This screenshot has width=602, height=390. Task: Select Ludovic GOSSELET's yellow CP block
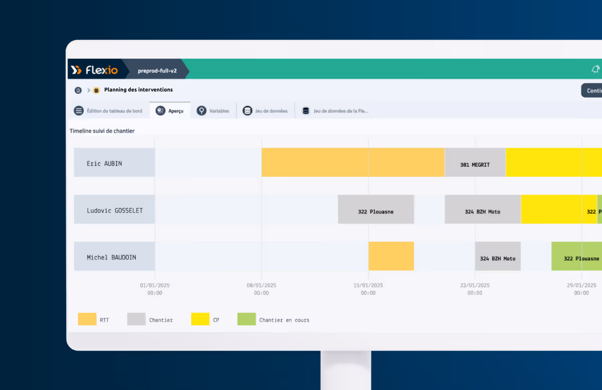coord(559,209)
